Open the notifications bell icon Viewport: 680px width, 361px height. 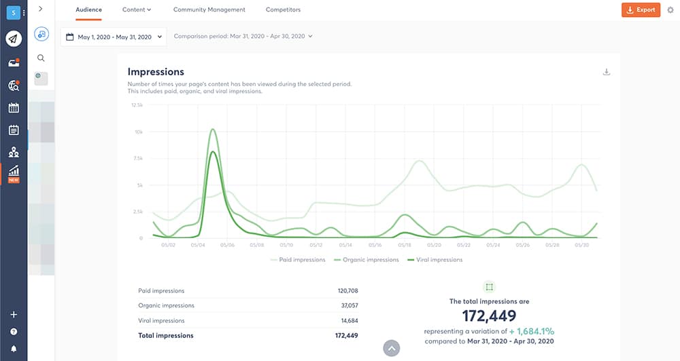(x=14, y=349)
